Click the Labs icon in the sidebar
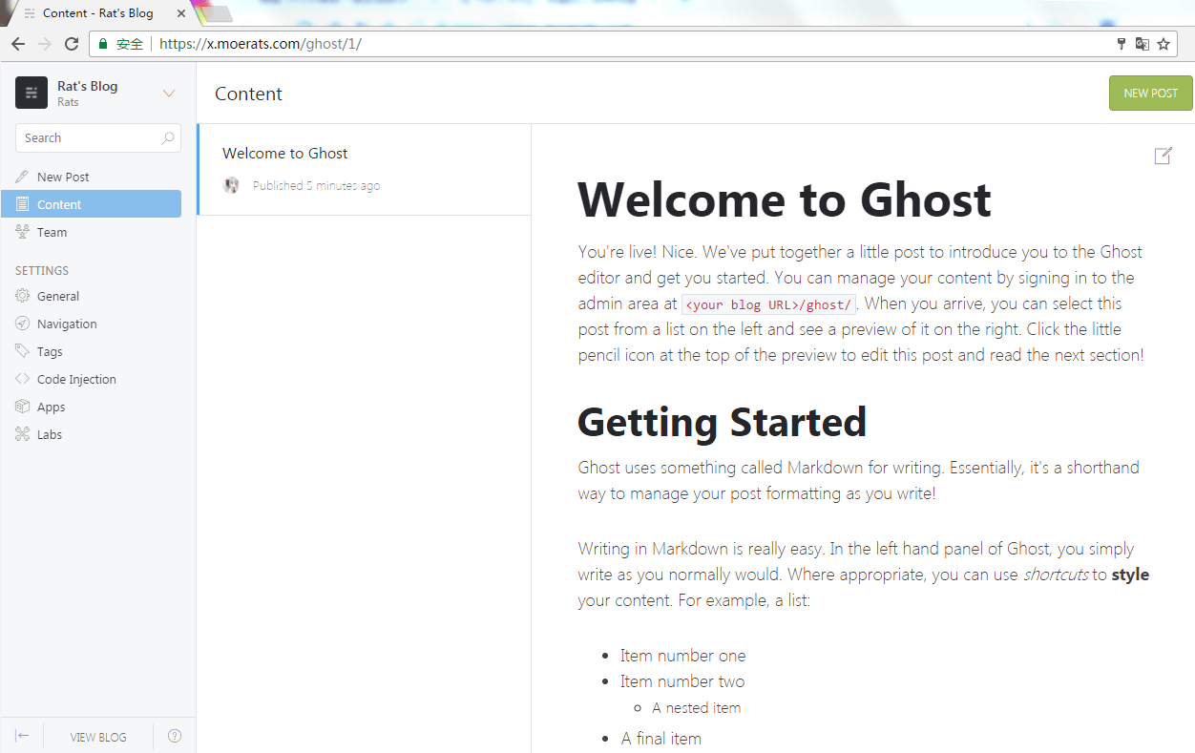 (x=23, y=434)
